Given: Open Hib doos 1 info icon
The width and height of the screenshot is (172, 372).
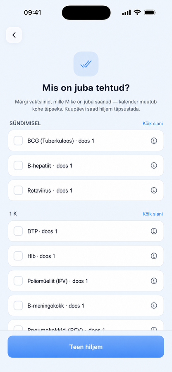Looking at the screenshot, I should 154,256.
